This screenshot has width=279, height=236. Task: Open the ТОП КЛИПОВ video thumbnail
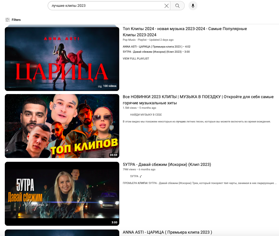coord(62,126)
